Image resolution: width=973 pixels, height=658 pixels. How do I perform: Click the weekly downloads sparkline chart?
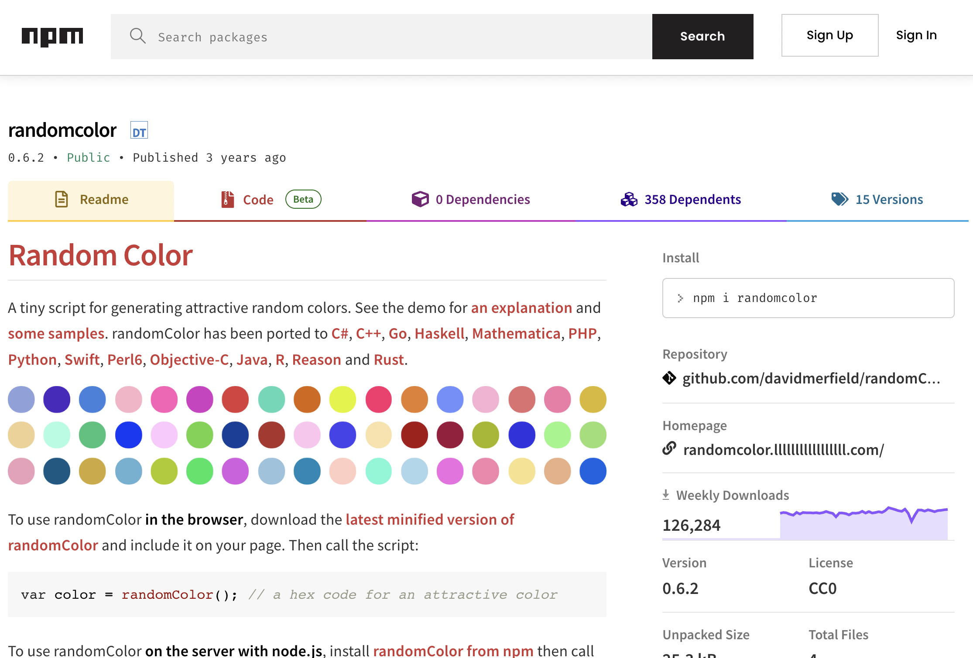[x=863, y=523]
